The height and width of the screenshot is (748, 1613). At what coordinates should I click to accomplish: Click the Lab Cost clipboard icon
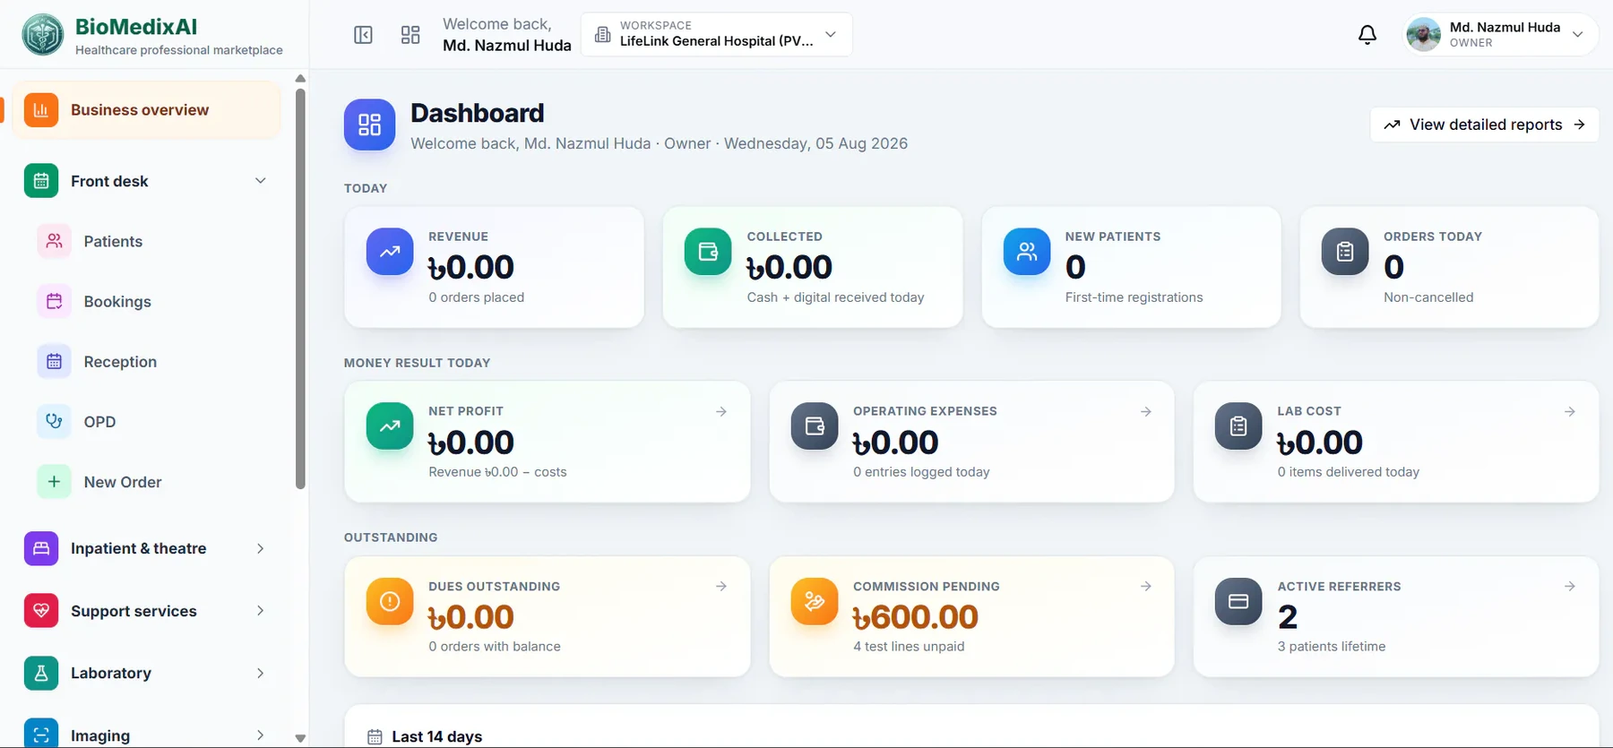point(1238,426)
